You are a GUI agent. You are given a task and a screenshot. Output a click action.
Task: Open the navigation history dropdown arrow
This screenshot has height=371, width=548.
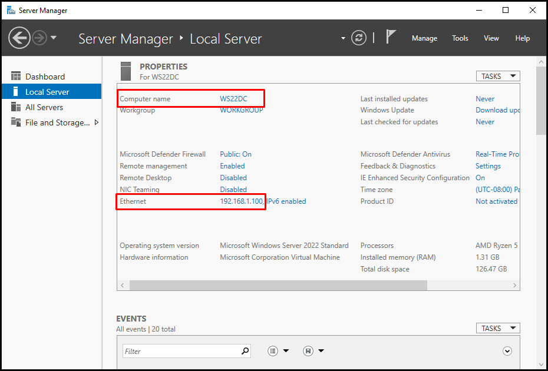54,38
